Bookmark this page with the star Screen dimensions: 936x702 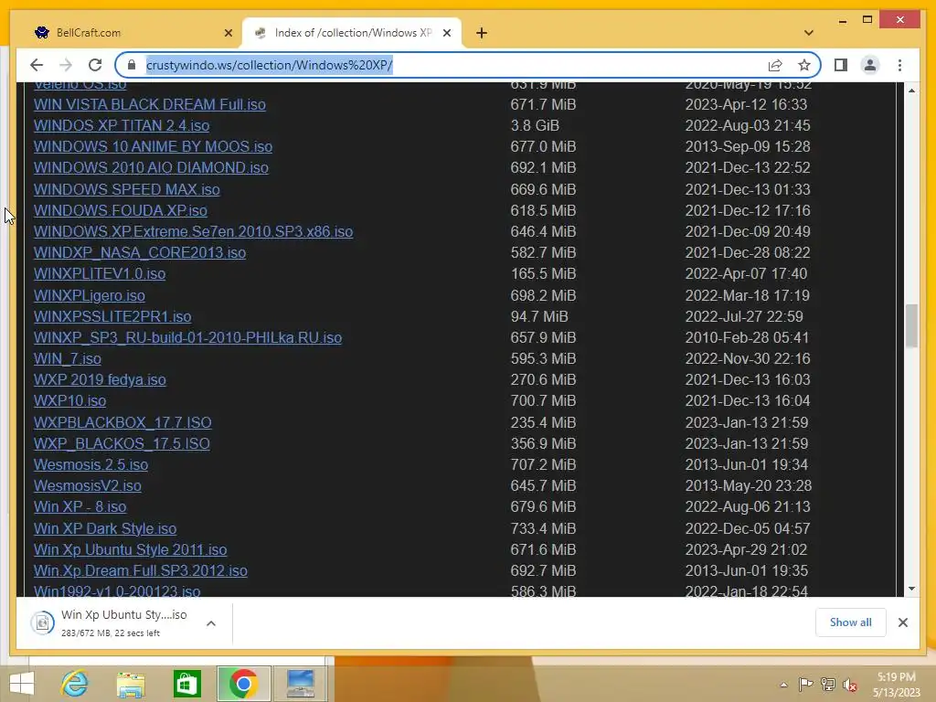(x=804, y=65)
